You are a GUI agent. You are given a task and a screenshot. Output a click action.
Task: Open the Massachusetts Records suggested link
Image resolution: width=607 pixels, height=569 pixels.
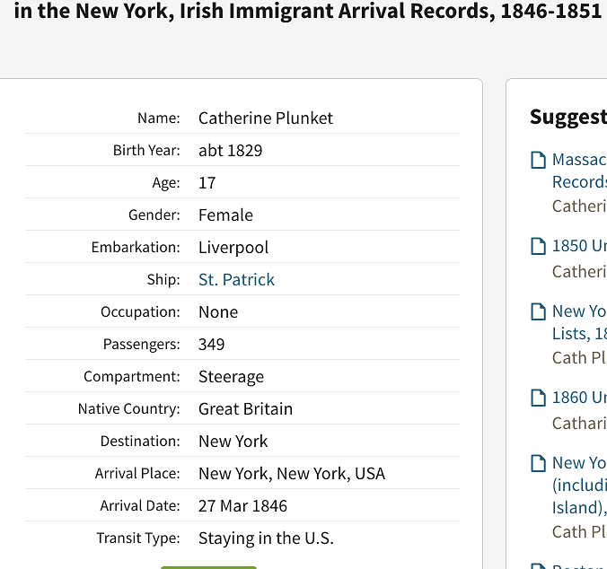coord(579,171)
